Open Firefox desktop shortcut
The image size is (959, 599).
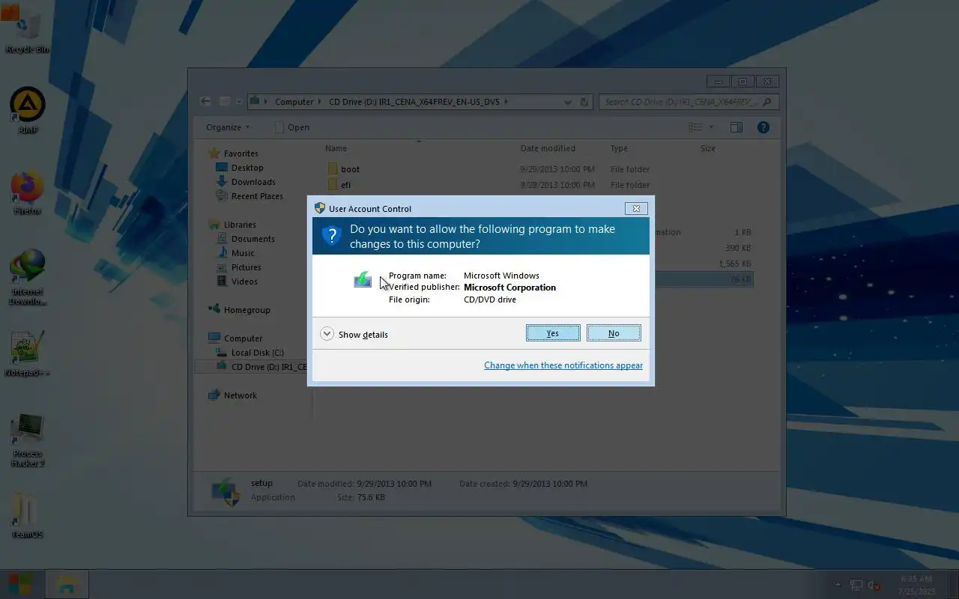tap(28, 192)
